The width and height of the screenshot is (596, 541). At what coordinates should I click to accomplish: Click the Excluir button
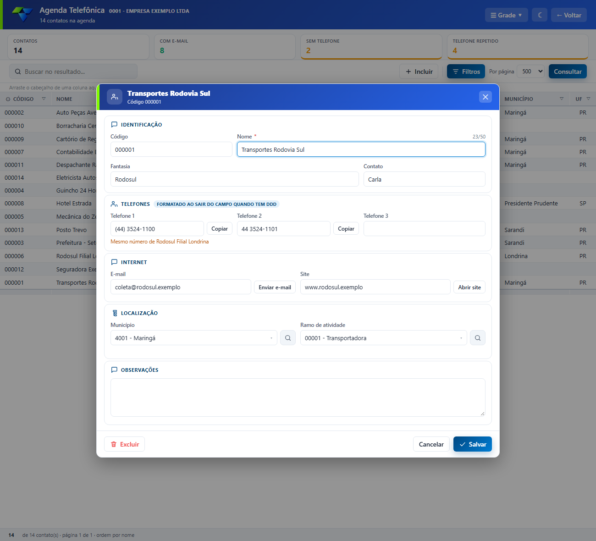(x=125, y=444)
